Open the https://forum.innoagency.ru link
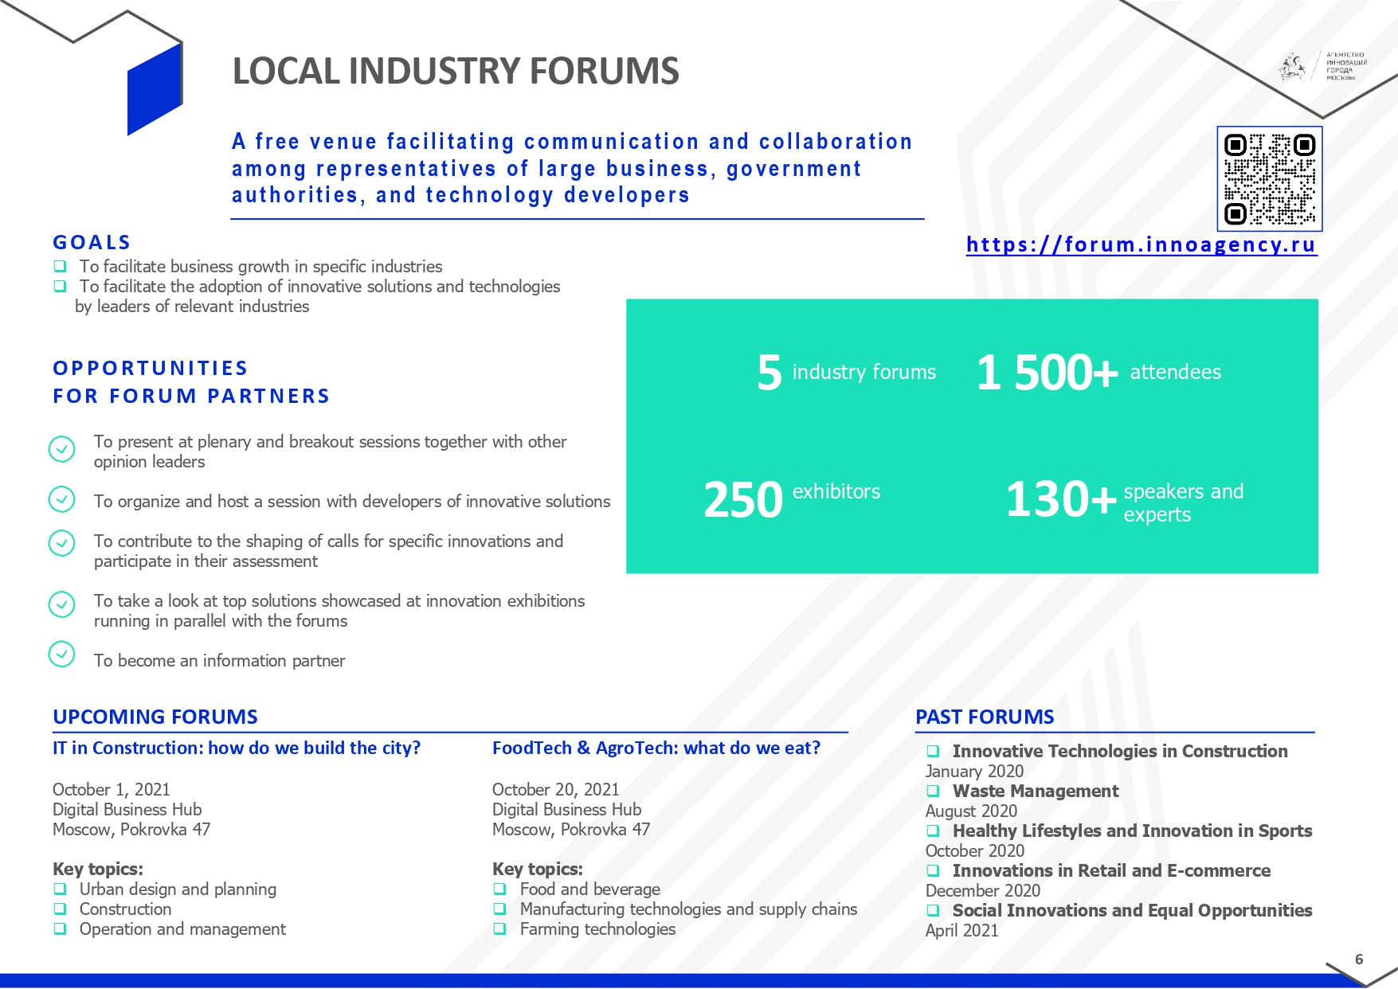The width and height of the screenshot is (1398, 989). pyautogui.click(x=1142, y=244)
